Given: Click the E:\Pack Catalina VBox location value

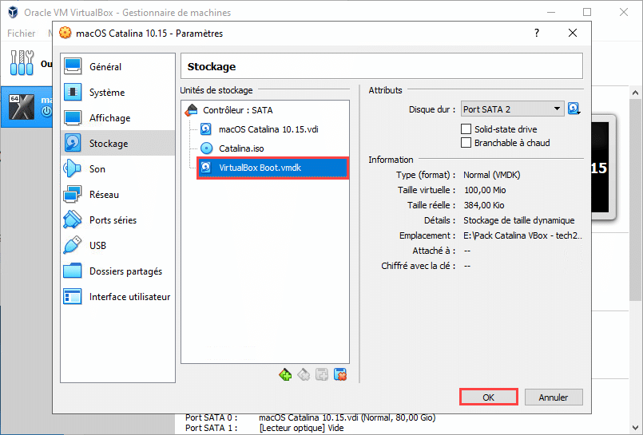Looking at the screenshot, I should (x=522, y=235).
